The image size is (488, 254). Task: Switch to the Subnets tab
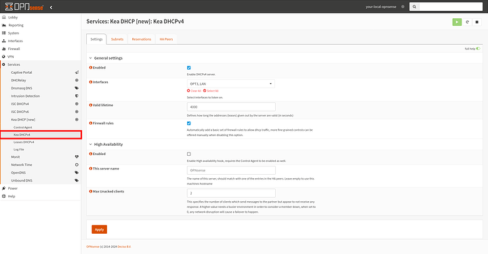117,39
